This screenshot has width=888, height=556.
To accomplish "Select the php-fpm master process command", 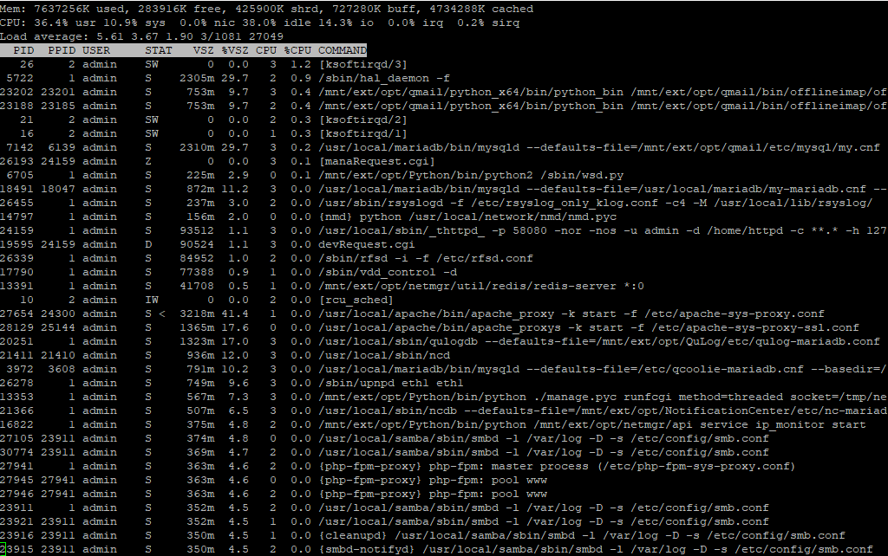I will coord(558,466).
